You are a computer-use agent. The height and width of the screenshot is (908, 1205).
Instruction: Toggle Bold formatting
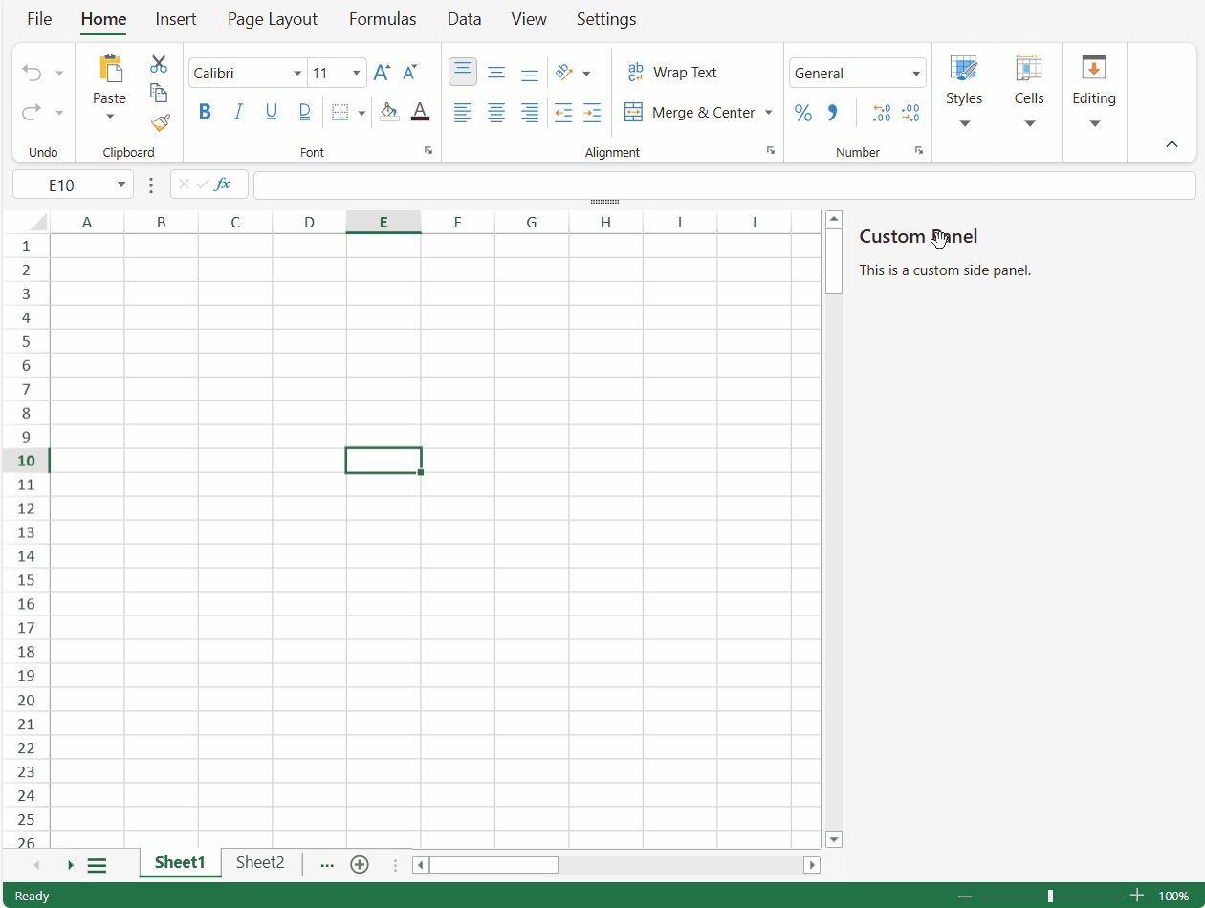[x=205, y=113]
